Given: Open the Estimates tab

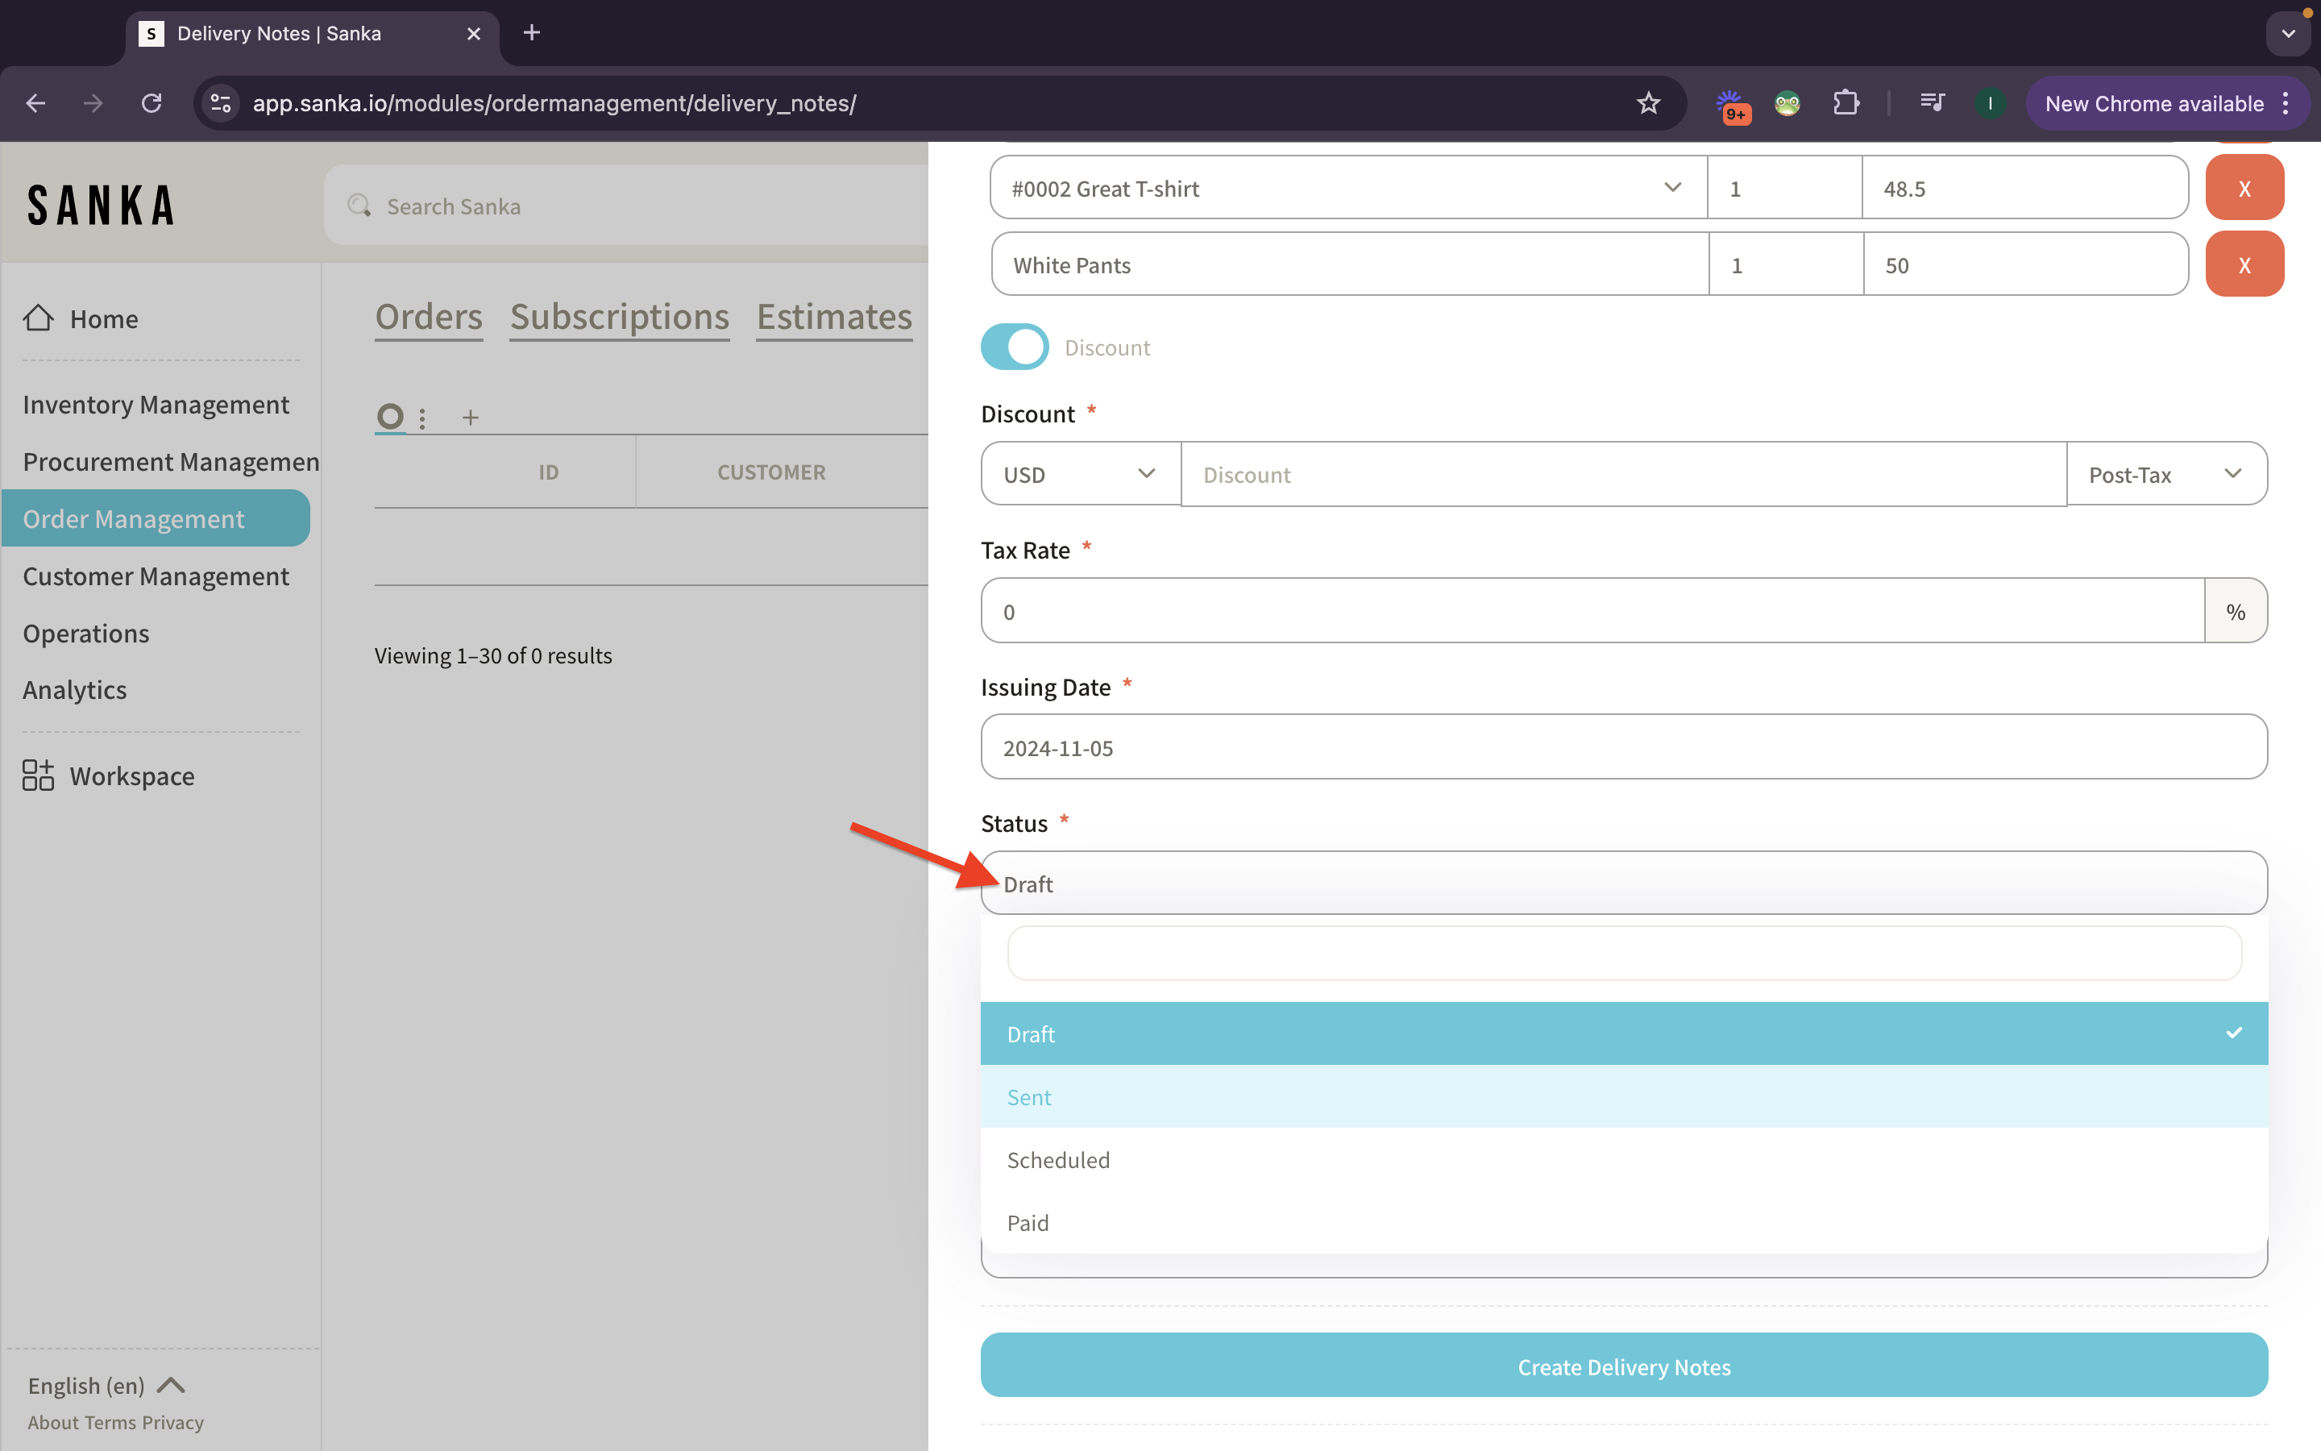Looking at the screenshot, I should (833, 317).
